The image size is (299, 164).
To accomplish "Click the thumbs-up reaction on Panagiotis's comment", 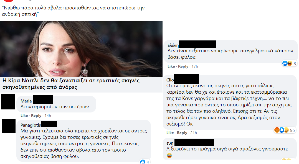I will pos(143,162).
